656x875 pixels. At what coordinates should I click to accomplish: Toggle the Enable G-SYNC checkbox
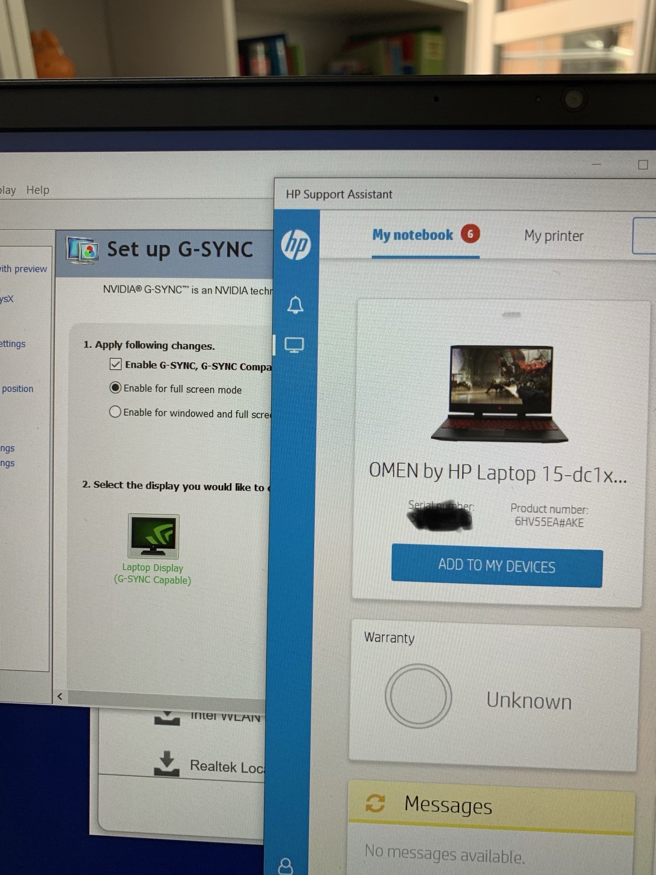(115, 364)
